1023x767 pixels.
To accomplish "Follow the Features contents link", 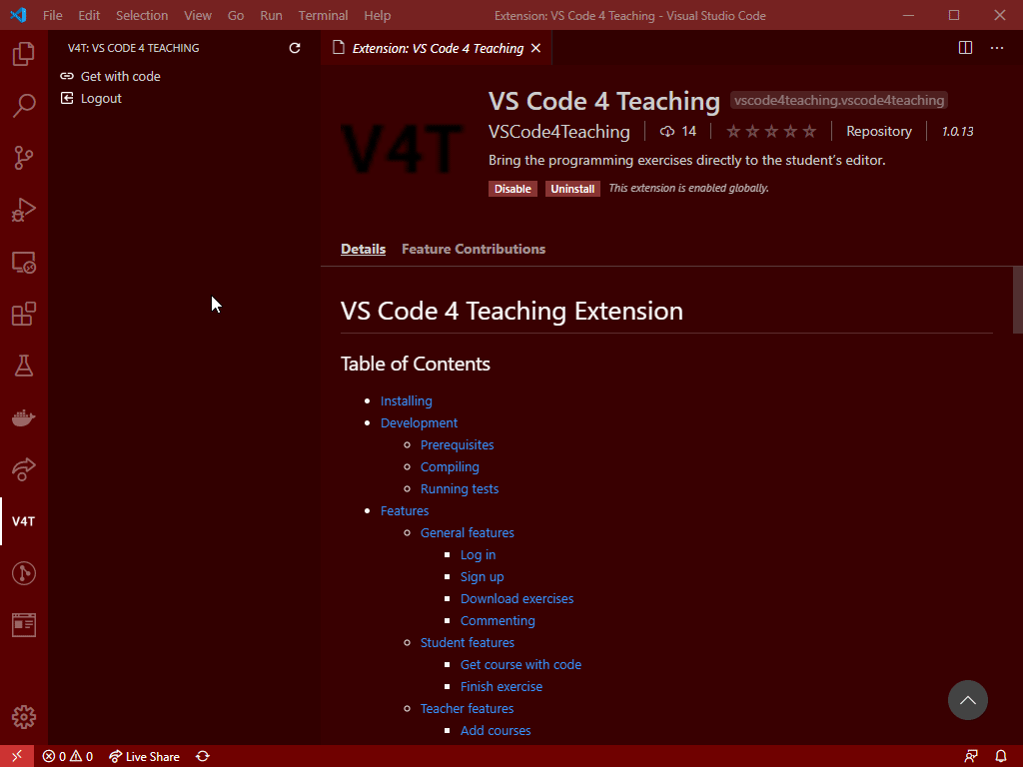I will 405,510.
